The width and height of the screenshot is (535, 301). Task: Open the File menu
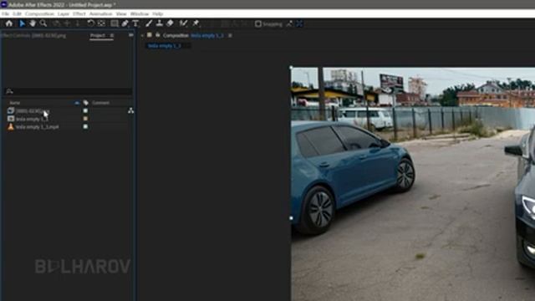tap(5, 14)
